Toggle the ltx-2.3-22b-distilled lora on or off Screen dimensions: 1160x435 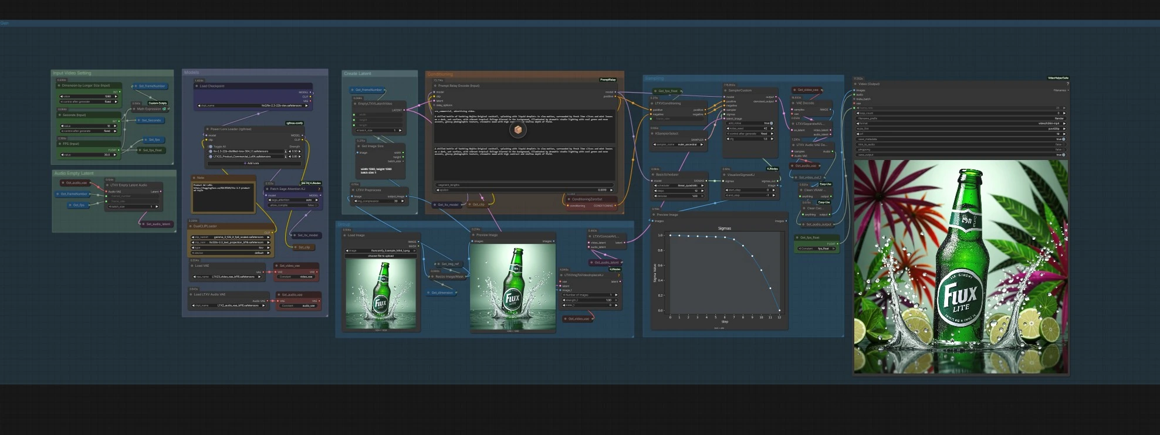coord(211,151)
